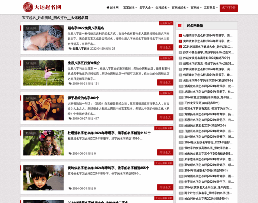Open sidebar item 2024年高姓取名100分
258x203 pixels.
pos(206,171)
